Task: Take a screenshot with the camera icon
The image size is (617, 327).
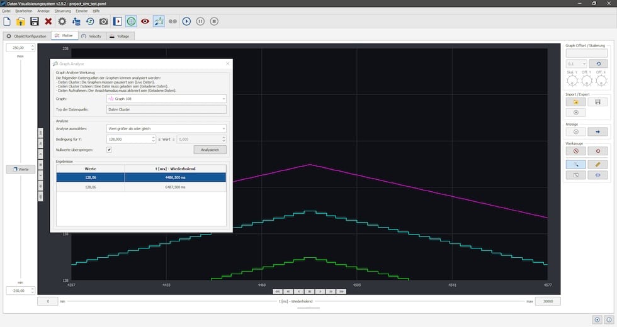Action: tap(104, 21)
